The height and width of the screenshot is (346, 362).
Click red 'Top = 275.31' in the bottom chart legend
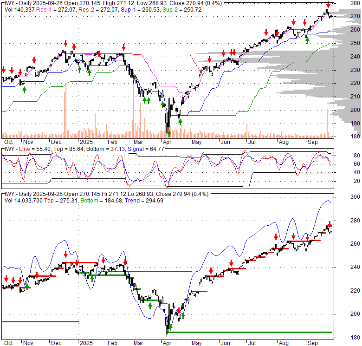pyautogui.click(x=60, y=201)
